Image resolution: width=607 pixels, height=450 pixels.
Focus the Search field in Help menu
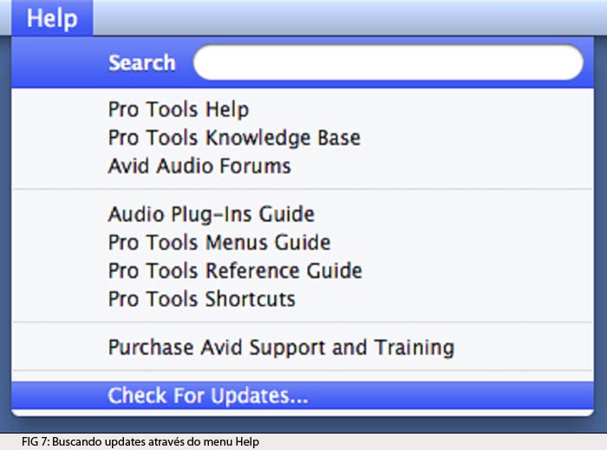point(388,62)
